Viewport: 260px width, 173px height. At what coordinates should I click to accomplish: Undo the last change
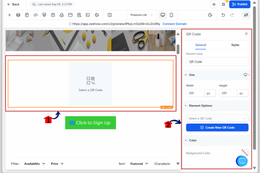pyautogui.click(x=223, y=15)
